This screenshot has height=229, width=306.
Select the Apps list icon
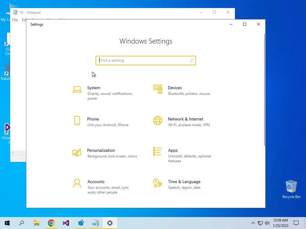(158, 152)
